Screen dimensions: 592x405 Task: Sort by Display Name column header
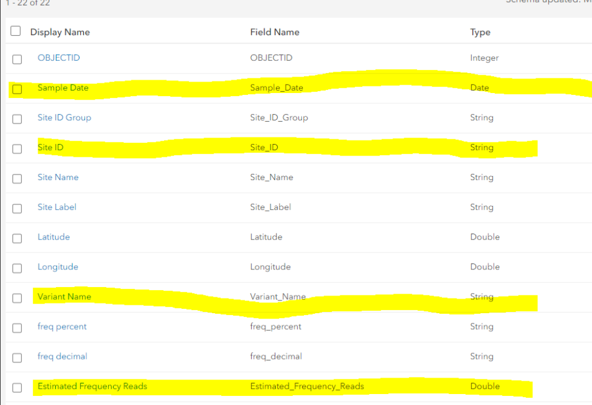[60, 32]
